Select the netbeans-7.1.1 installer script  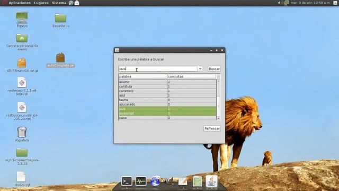22,86
